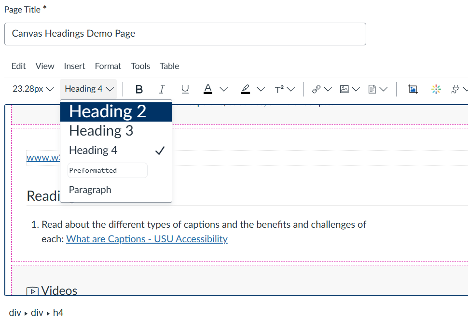Select h4 in the element path
468x331 pixels.
58,313
